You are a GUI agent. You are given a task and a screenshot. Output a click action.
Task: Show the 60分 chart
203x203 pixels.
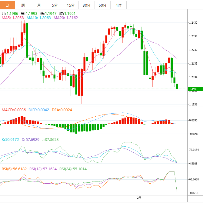click(102, 5)
